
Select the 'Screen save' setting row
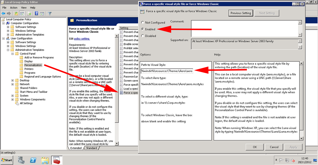129,81
